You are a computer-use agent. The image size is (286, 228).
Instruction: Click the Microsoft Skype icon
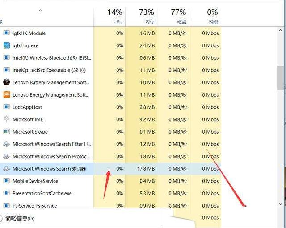(7, 131)
